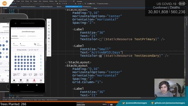
Task: Rotate the emulator right
Action: pyautogui.click(x=49, y=35)
